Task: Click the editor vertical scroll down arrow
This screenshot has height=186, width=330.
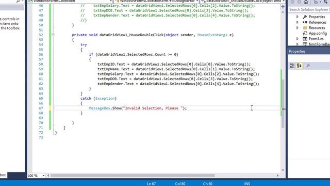Action: 283,170
